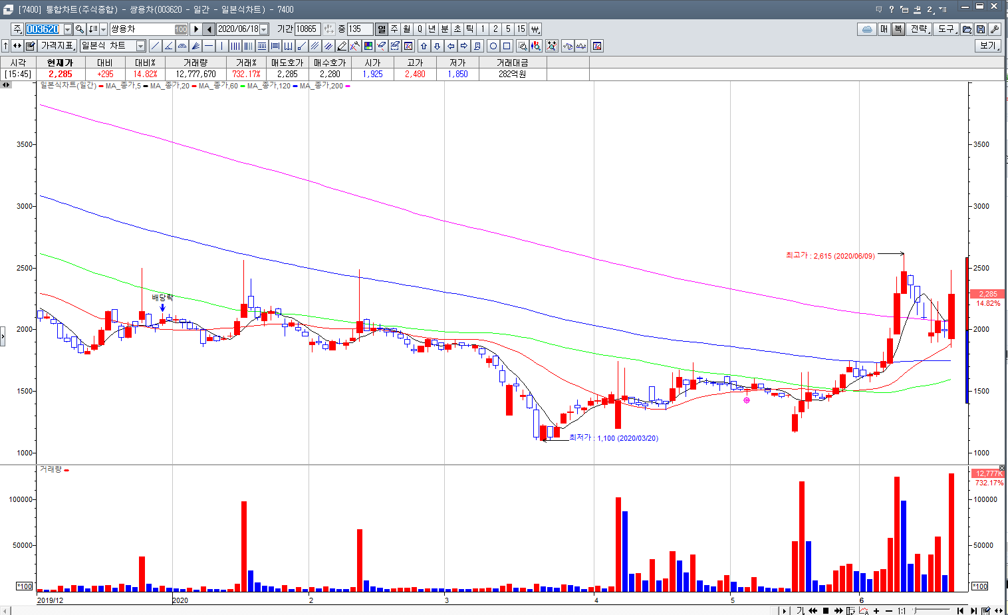Image resolution: width=1008 pixels, height=615 pixels.
Task: Switch to tick (틱) period
Action: 469,29
